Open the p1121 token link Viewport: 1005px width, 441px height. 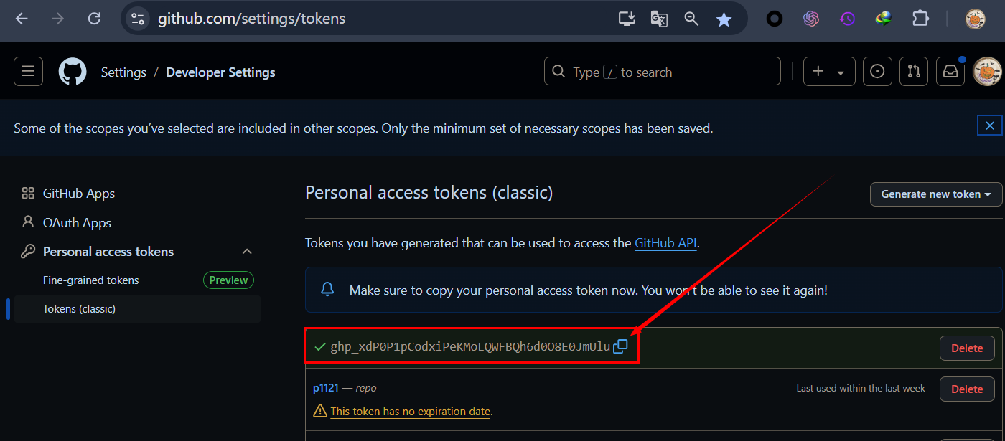point(325,388)
